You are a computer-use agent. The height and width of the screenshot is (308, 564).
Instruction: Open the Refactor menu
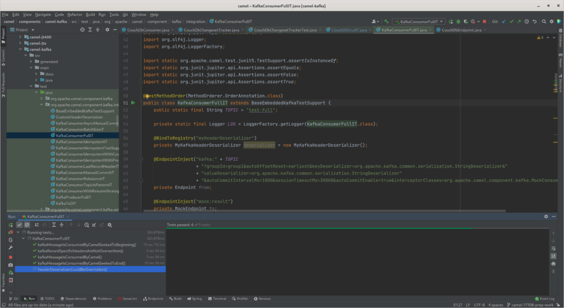tap(75, 14)
